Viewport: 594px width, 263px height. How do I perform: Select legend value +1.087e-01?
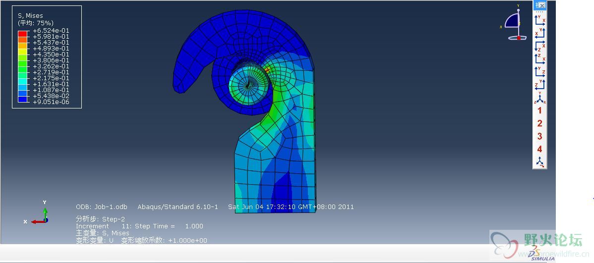pyautogui.click(x=51, y=90)
